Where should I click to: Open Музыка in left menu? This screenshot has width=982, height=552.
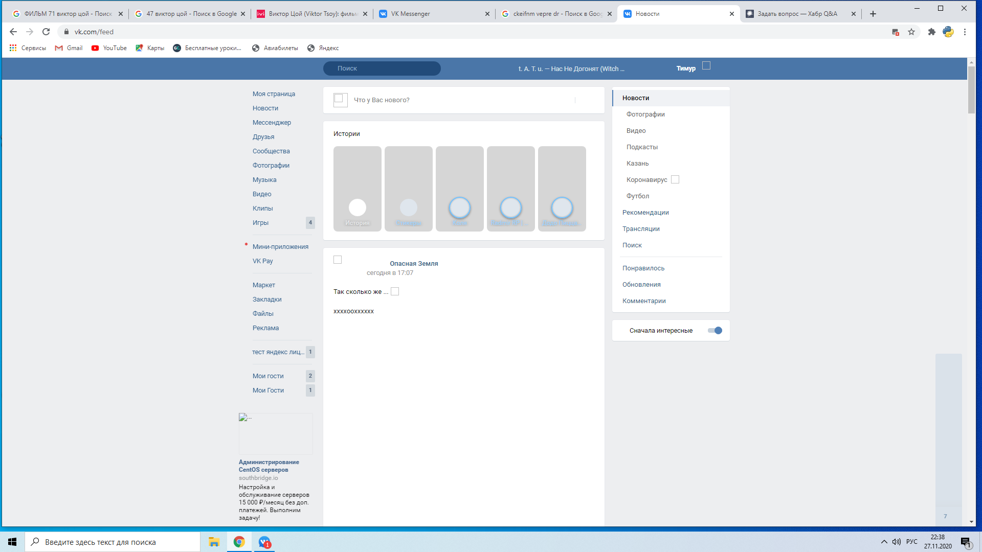(264, 180)
